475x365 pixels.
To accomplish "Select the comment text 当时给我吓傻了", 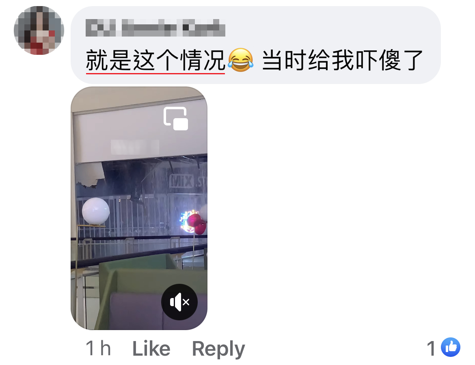I will coord(342,60).
